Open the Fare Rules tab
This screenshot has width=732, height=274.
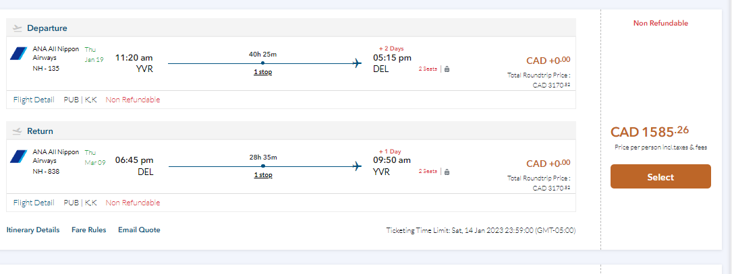89,230
